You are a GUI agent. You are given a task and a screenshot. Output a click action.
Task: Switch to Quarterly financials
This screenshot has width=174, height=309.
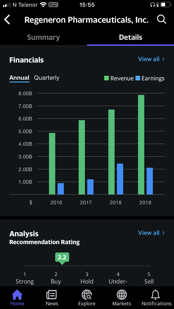pos(47,78)
